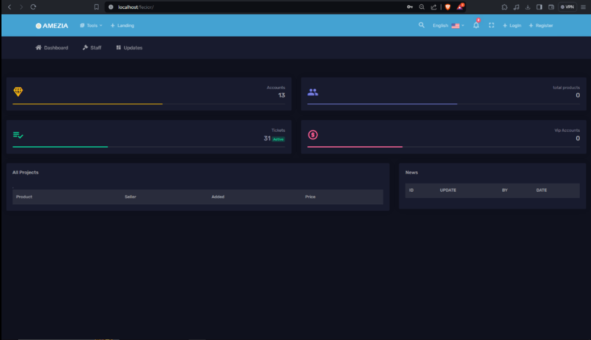Screen dimensions: 591x340
Task: Toggle the browser sidebar panel
Action: [x=539, y=7]
